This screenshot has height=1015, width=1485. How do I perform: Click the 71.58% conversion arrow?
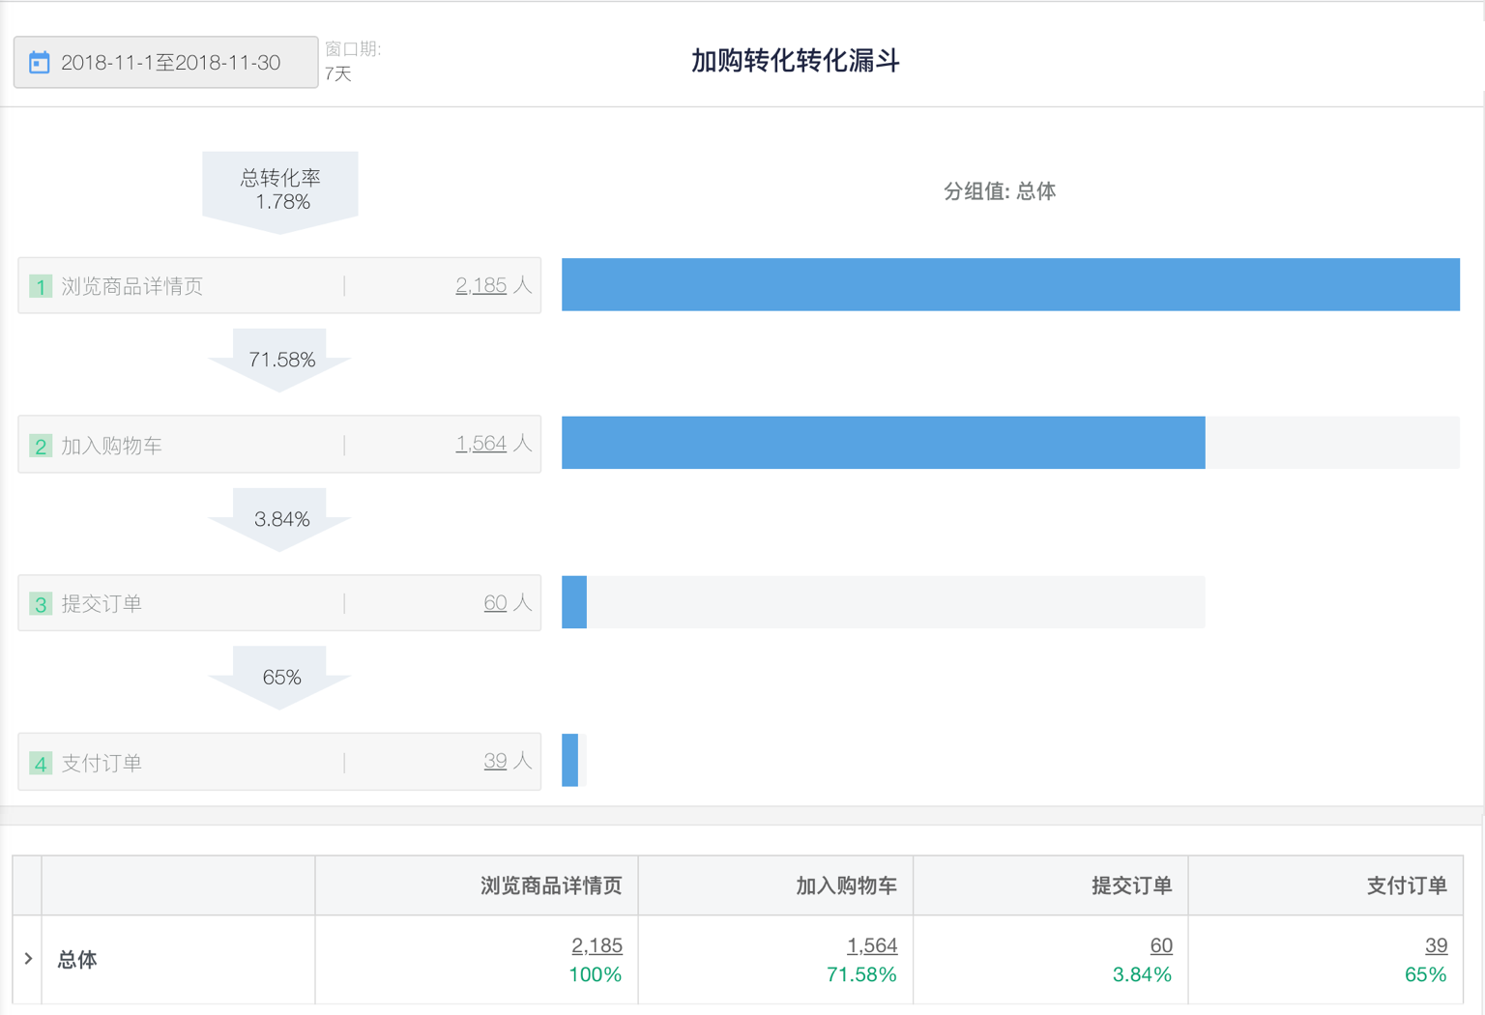[x=280, y=361]
